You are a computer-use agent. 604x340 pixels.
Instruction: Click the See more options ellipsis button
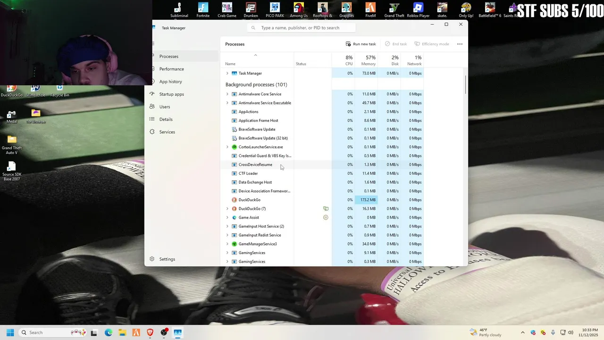[x=460, y=44]
